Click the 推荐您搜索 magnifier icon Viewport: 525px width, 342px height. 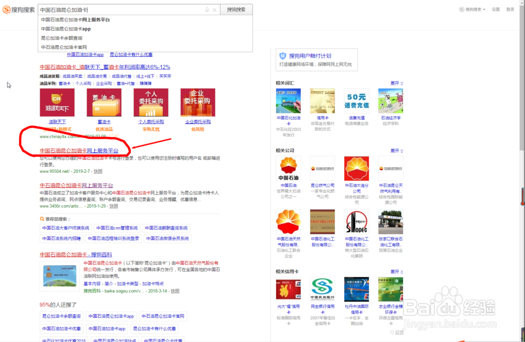(x=42, y=219)
